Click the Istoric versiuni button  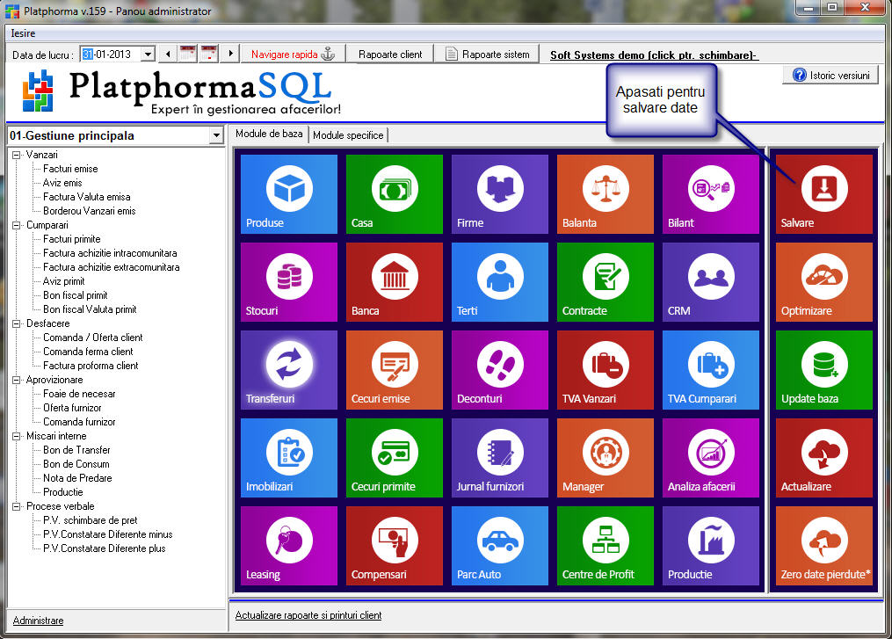(831, 75)
